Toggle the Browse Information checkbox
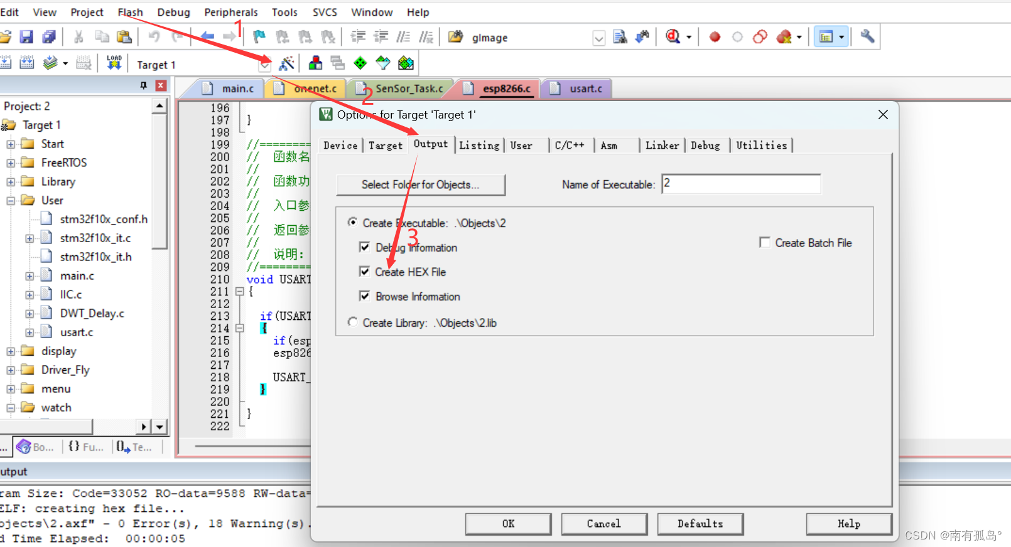The image size is (1011, 547). [364, 296]
